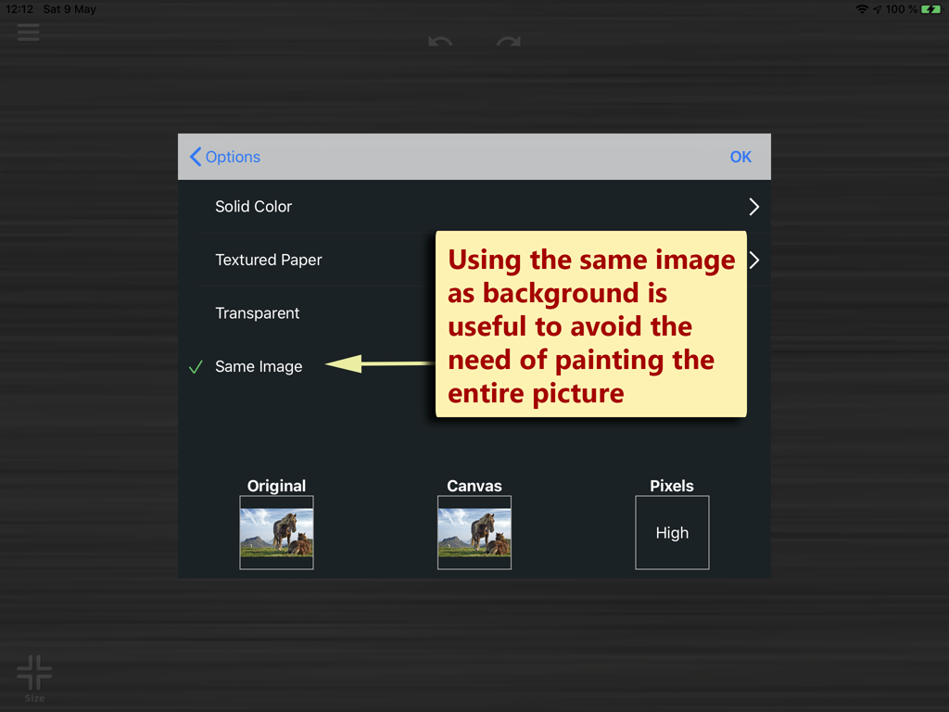Click the battery indicator icon
The image size is (949, 712).
point(930,9)
